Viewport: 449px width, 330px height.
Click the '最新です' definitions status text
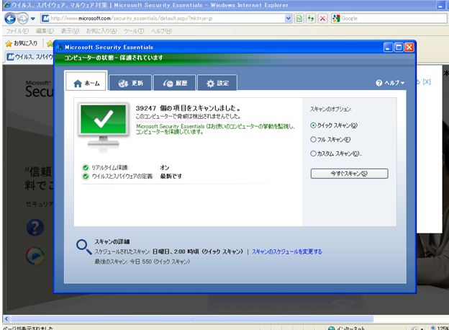click(x=171, y=177)
